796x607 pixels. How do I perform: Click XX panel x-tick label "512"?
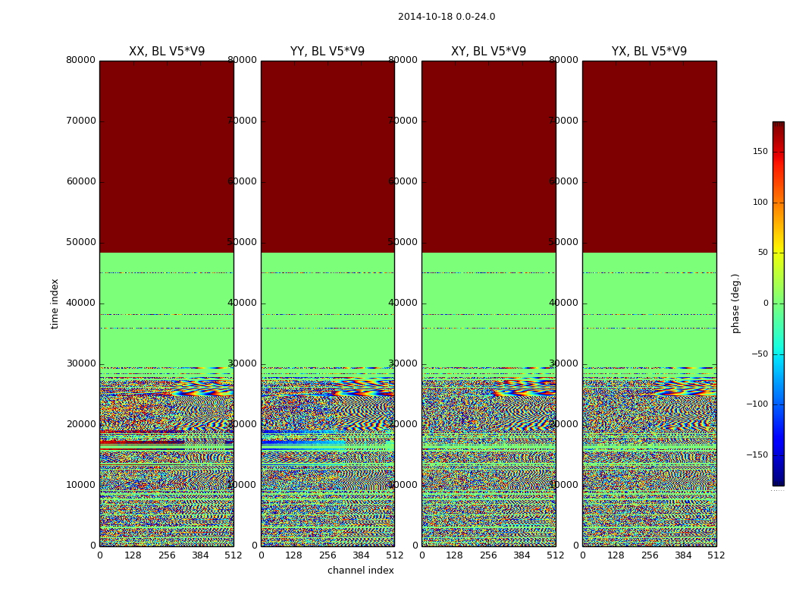[x=233, y=555]
